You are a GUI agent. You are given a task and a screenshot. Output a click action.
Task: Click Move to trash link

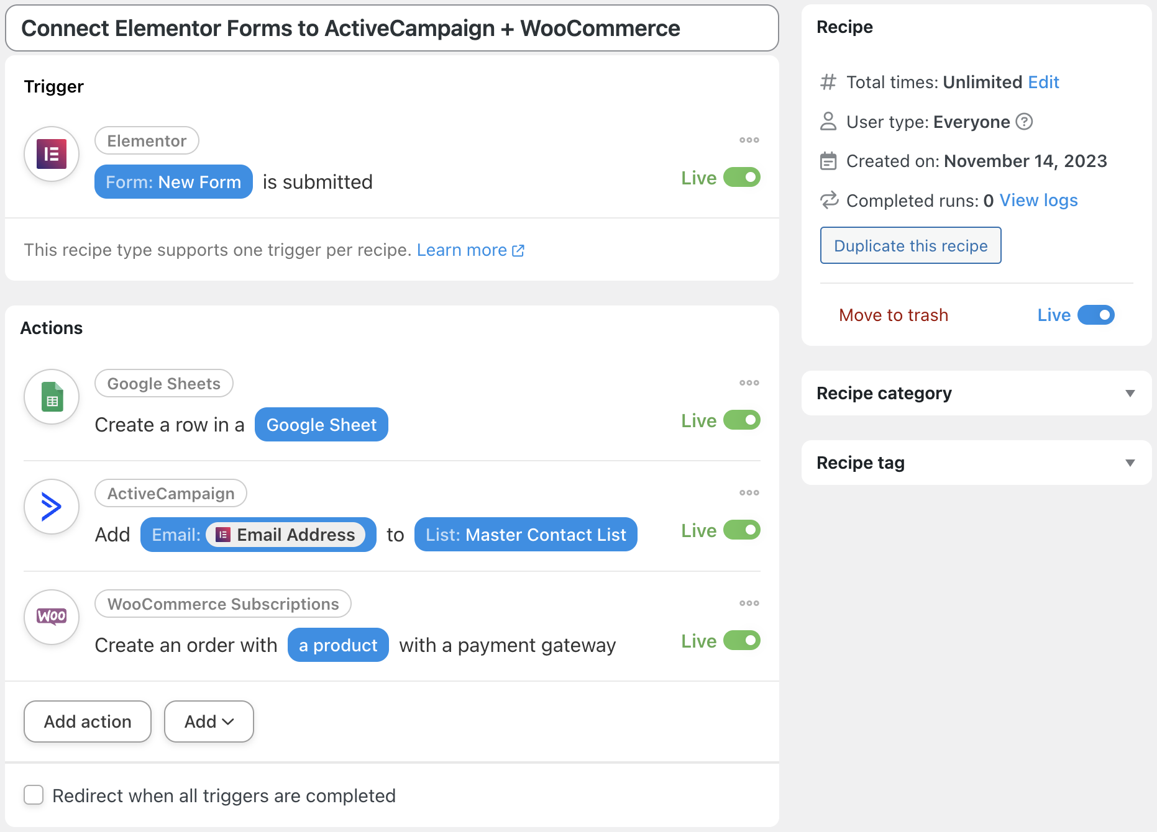(x=894, y=315)
